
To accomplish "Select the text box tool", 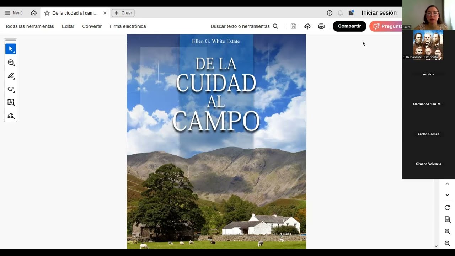I will point(11,102).
